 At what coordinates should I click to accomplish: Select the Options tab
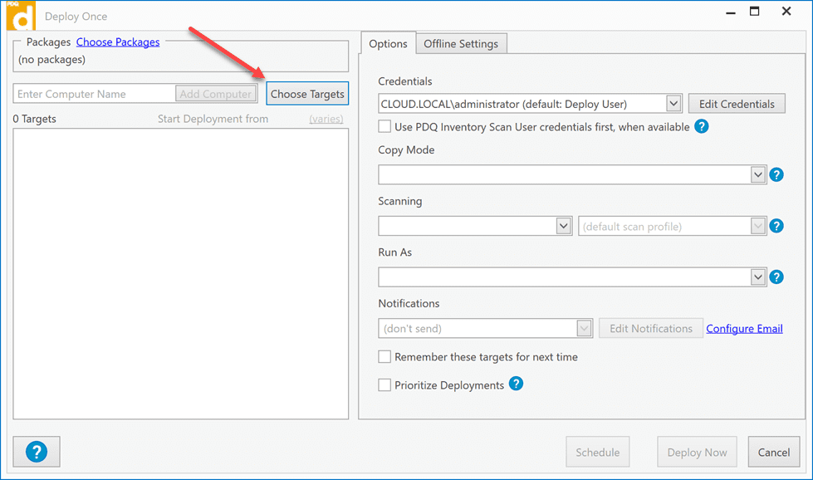tap(388, 44)
